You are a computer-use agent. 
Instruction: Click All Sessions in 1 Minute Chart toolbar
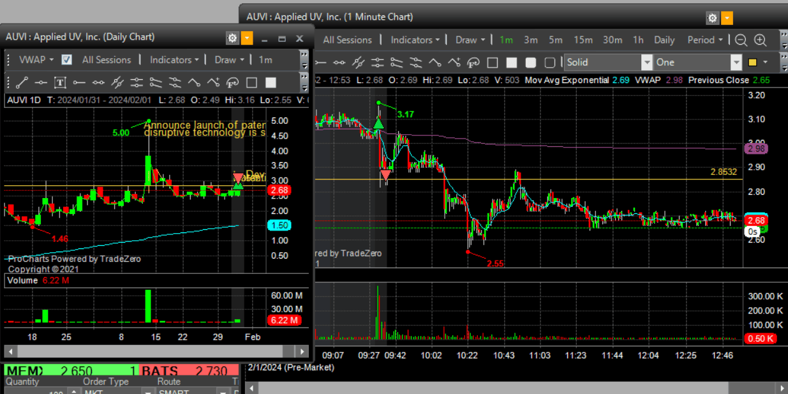coord(347,40)
